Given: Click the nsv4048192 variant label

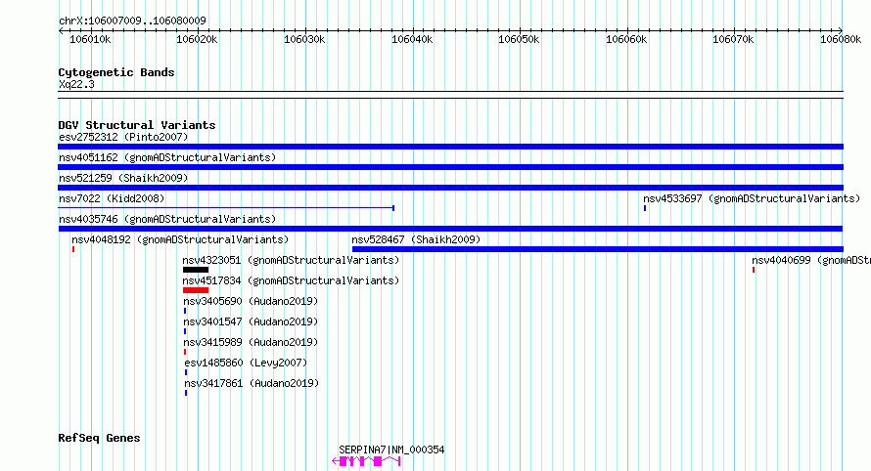Looking at the screenshot, I should pyautogui.click(x=180, y=239).
